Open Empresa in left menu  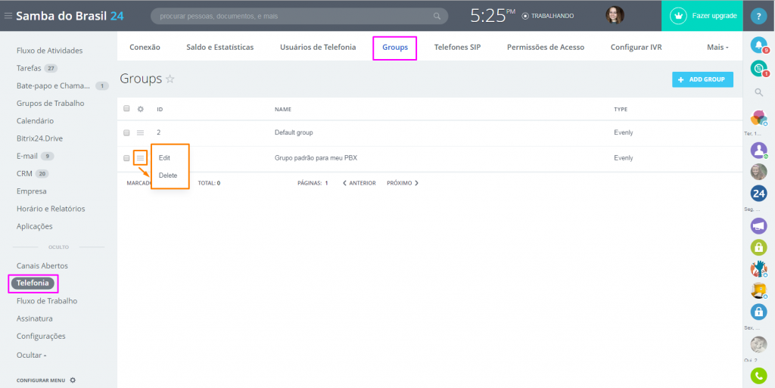[32, 191]
